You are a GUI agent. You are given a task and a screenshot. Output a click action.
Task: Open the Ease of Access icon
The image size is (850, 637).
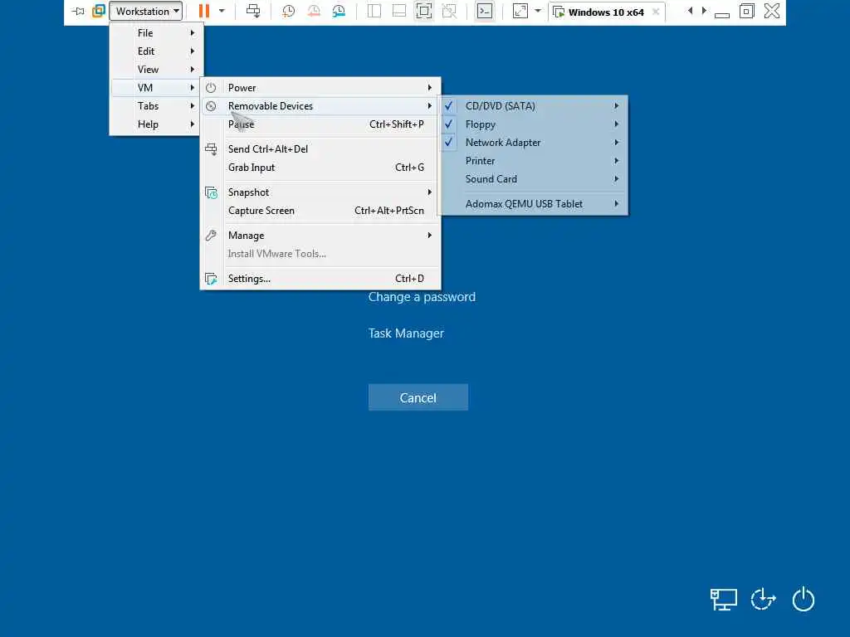pyautogui.click(x=764, y=600)
